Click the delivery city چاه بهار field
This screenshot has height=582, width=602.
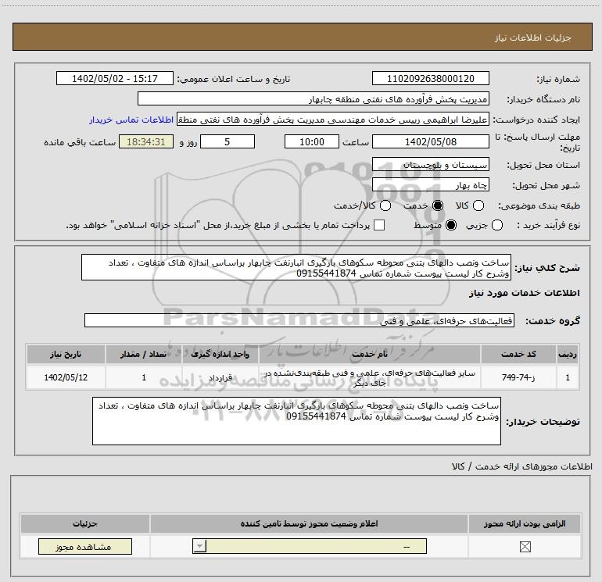point(430,185)
